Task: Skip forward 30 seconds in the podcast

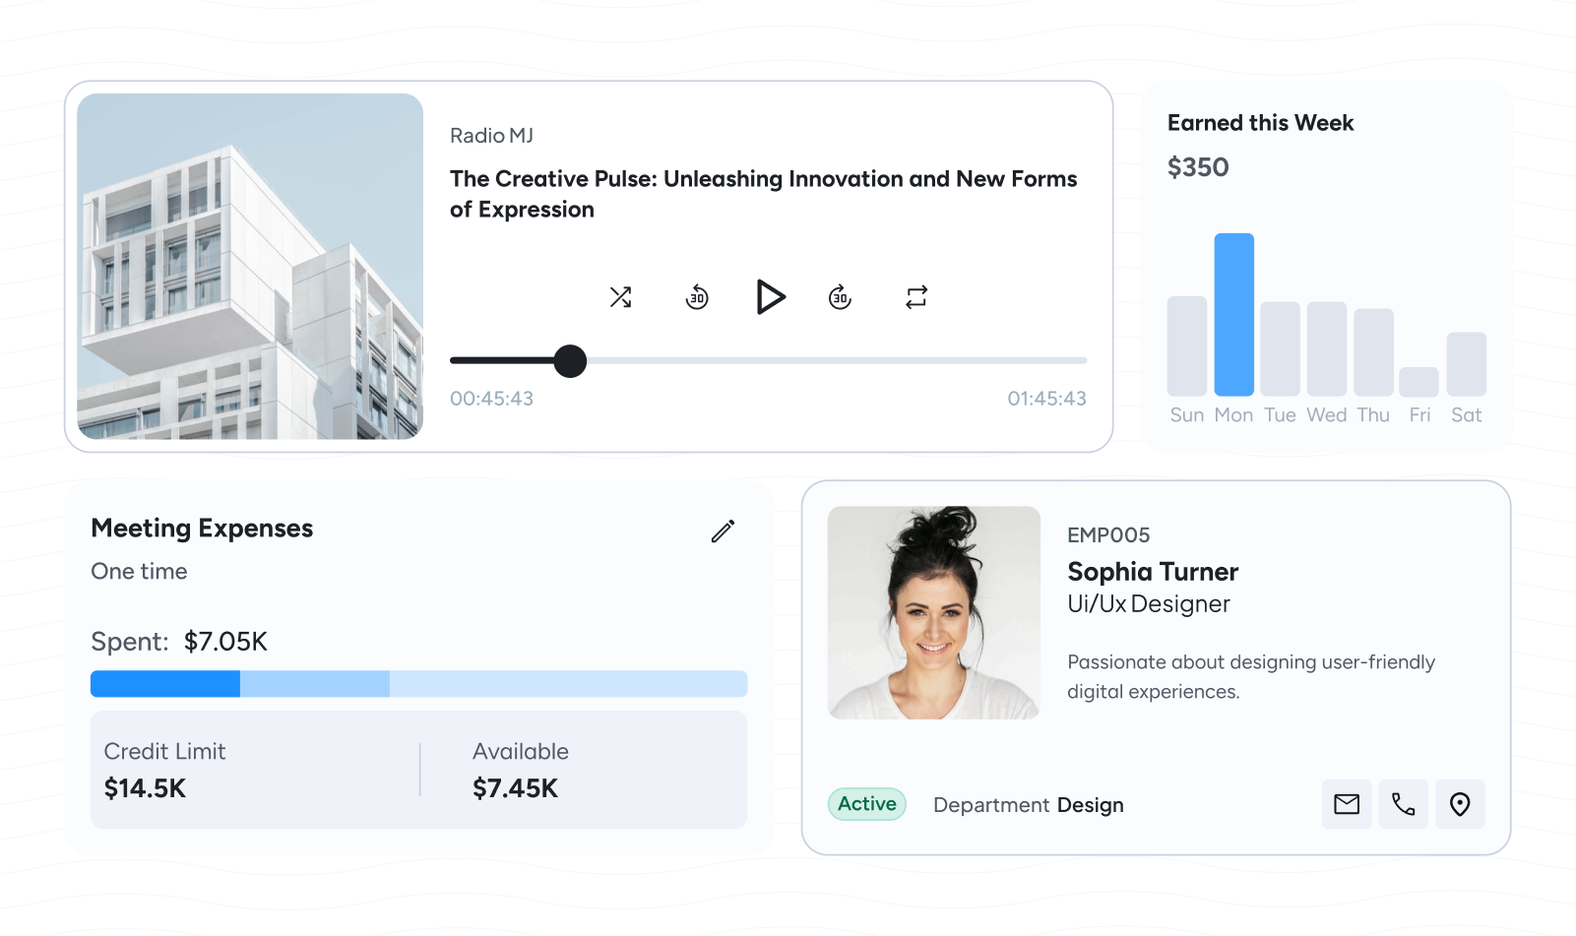Action: [x=840, y=297]
